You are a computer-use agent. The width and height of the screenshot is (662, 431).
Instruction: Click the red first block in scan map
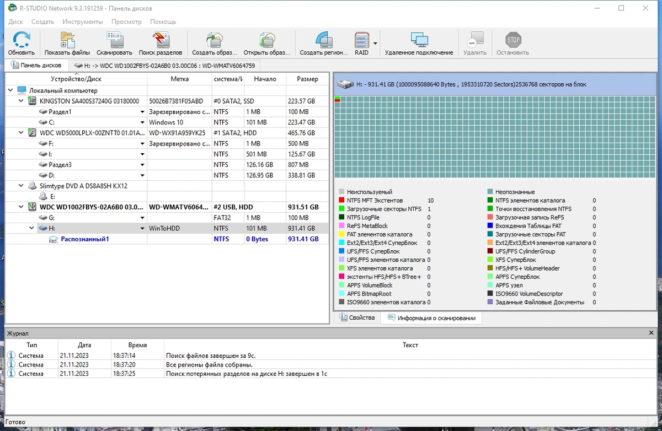click(x=337, y=100)
